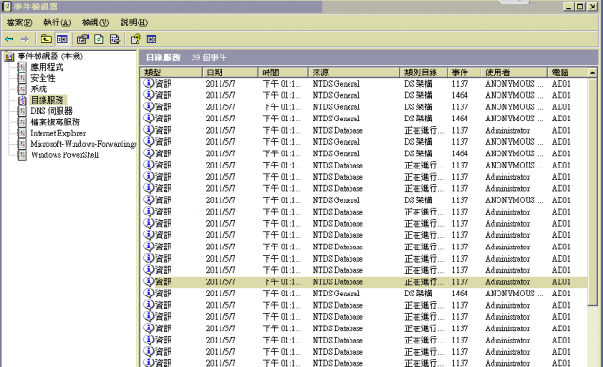The image size is (603, 367).
Task: Click the rightmost toolbar pane icon
Action: pos(152,40)
